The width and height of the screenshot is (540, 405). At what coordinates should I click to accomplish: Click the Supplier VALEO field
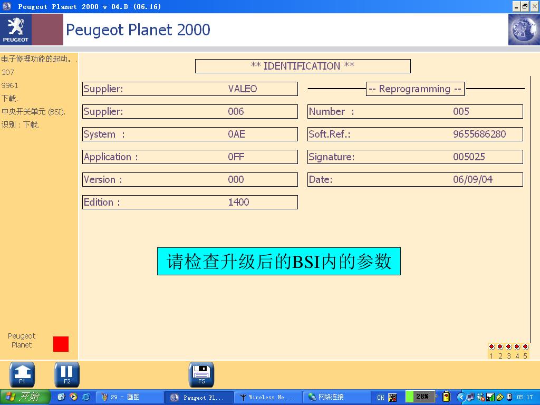point(190,89)
